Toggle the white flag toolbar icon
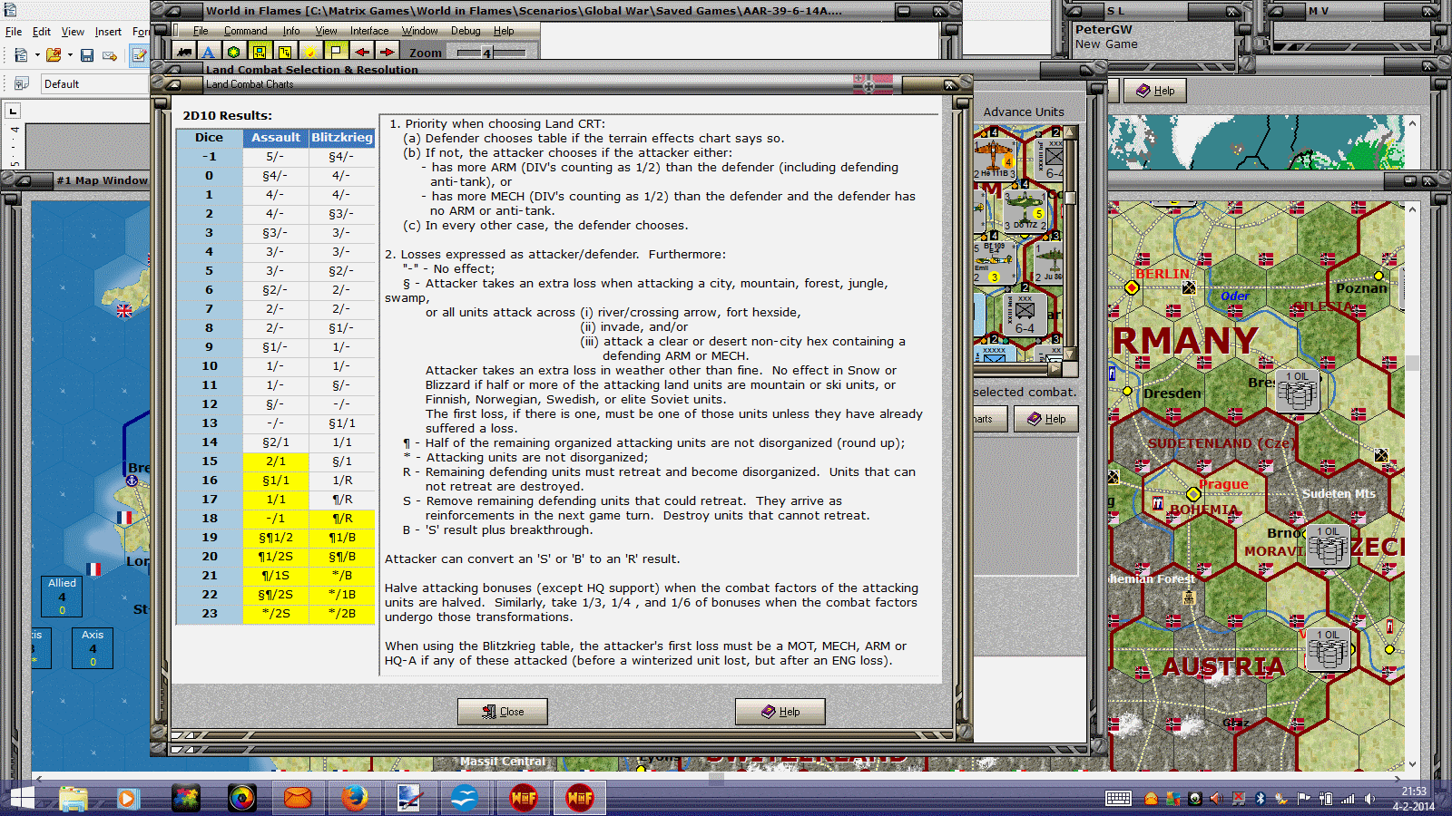 point(336,53)
